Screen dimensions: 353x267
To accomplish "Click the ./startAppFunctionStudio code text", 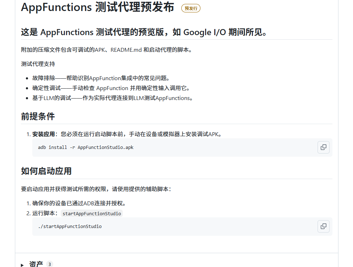I will coord(70,226).
